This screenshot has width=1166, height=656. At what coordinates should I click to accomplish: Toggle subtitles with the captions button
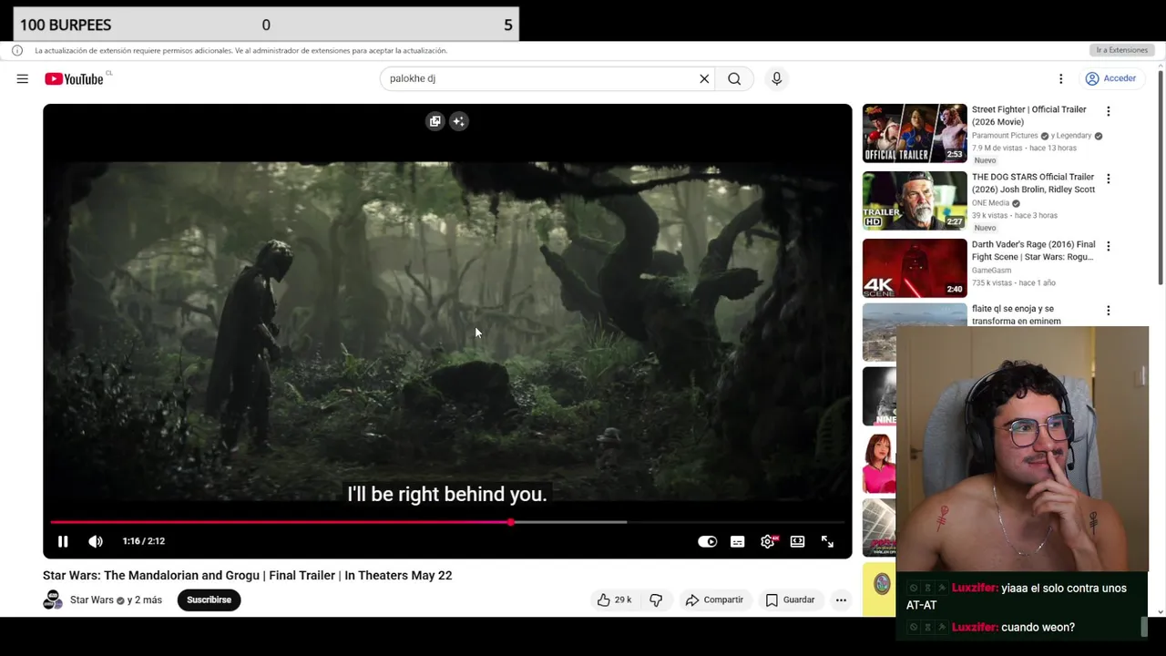pyautogui.click(x=737, y=541)
